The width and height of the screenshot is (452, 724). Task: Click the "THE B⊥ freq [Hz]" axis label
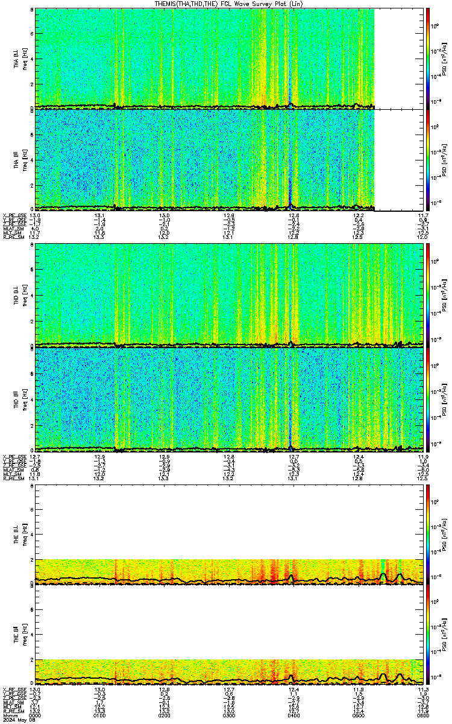(20, 534)
